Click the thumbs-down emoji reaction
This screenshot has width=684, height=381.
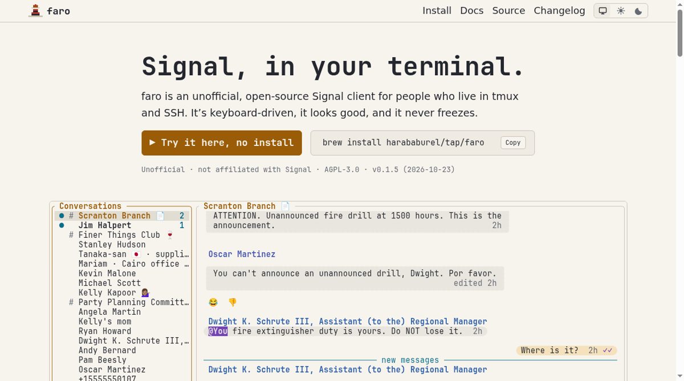[x=233, y=302]
